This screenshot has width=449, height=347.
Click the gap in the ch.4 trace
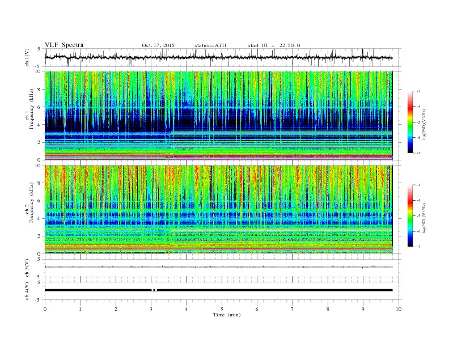point(154,290)
